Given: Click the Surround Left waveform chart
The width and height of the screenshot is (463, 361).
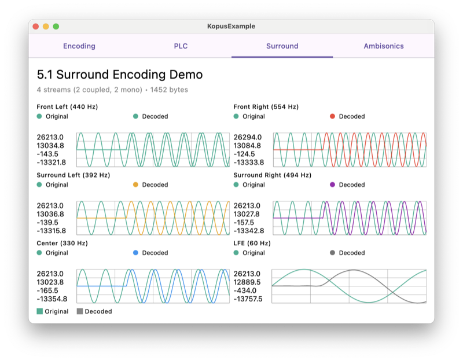Looking at the screenshot, I should coord(153,218).
